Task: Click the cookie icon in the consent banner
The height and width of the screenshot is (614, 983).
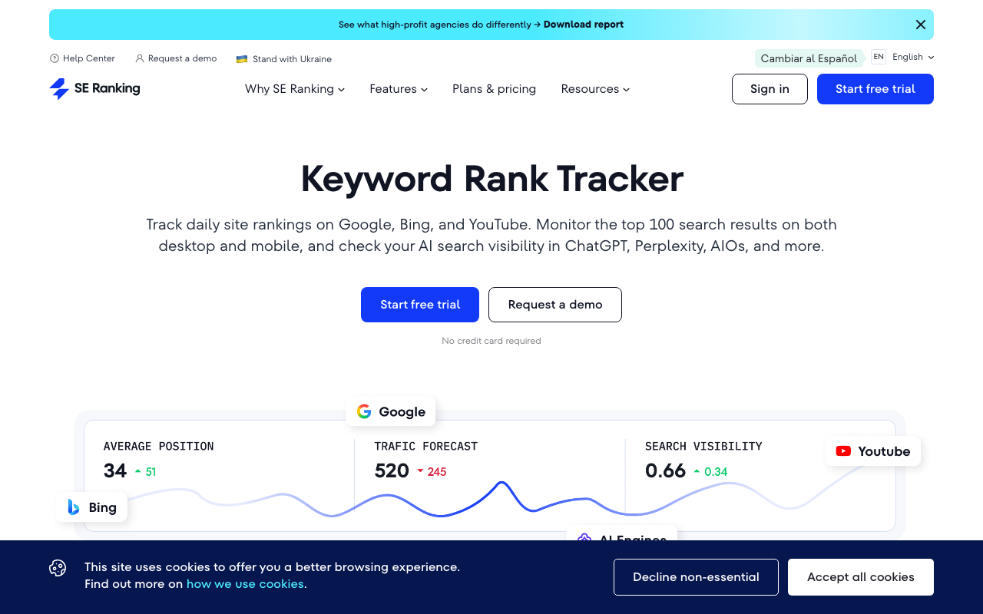Action: click(x=58, y=568)
